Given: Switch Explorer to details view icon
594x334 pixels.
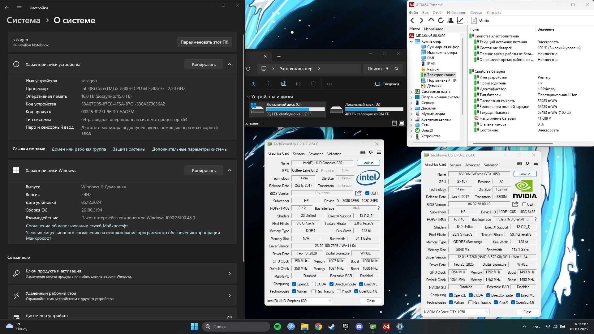Looking at the screenshot, I should coord(394,123).
